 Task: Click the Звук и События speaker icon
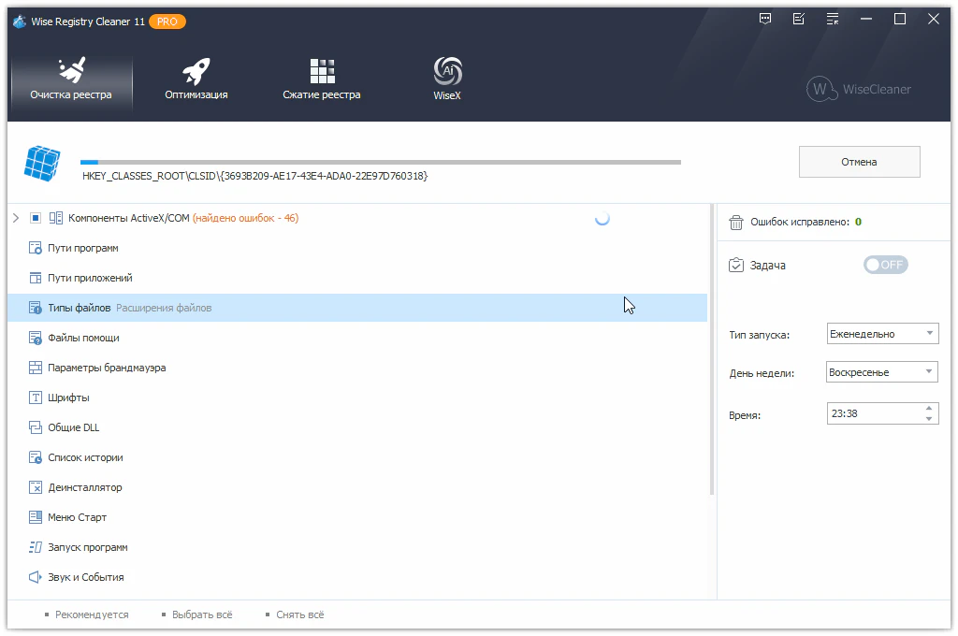[x=36, y=577]
